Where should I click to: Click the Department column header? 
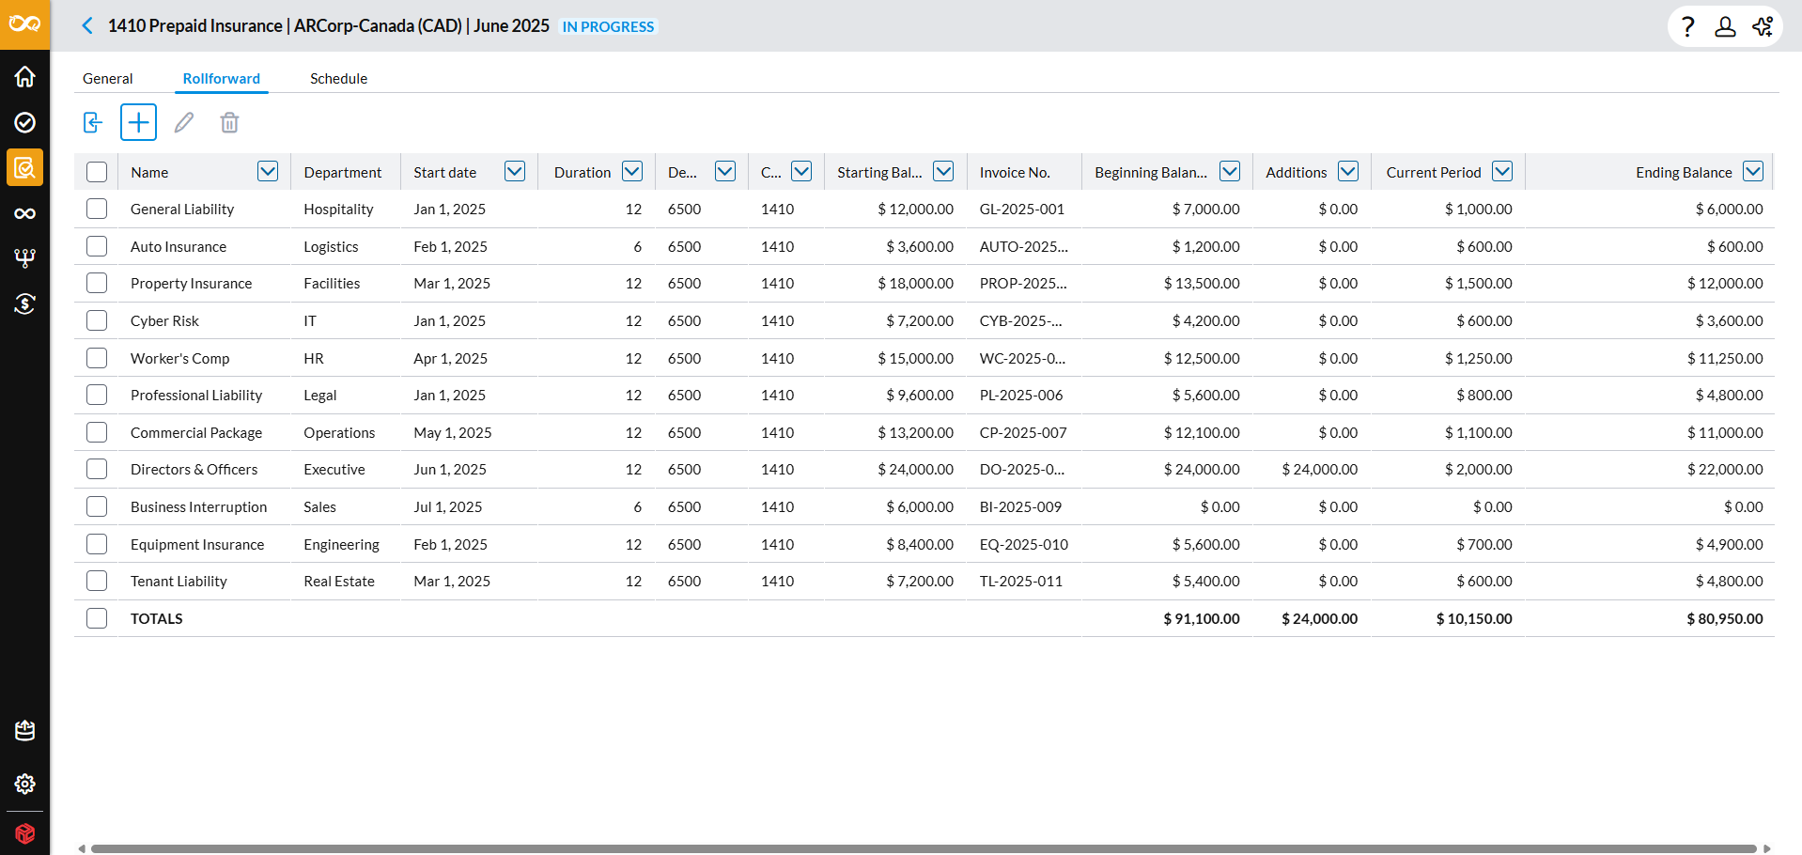pos(343,172)
